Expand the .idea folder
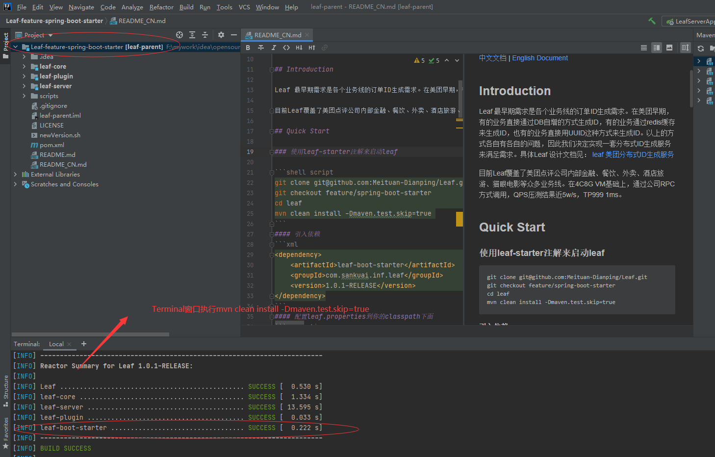The image size is (715, 457). point(24,57)
